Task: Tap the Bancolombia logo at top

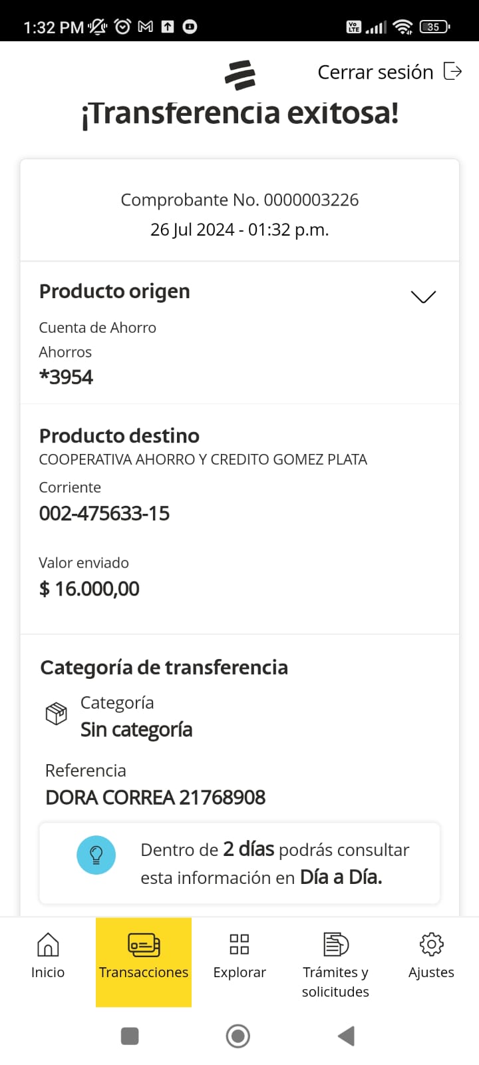Action: [x=240, y=75]
